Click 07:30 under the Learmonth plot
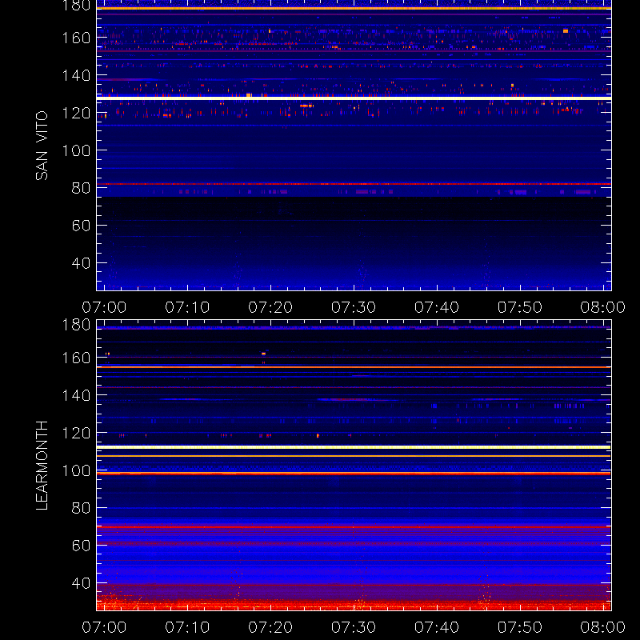 click(x=354, y=627)
